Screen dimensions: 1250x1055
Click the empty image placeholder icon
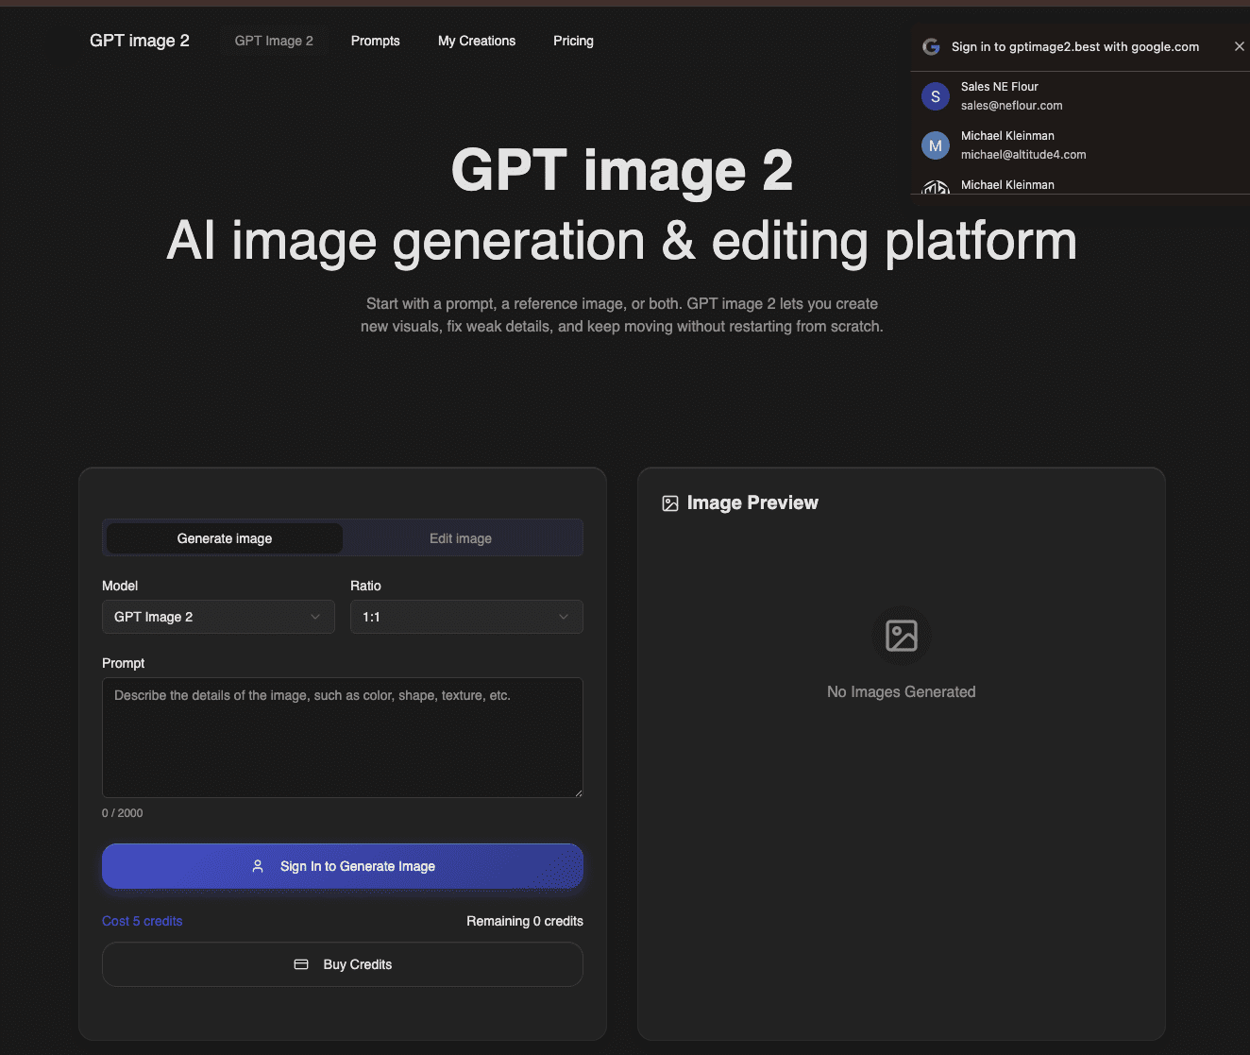pos(902,636)
